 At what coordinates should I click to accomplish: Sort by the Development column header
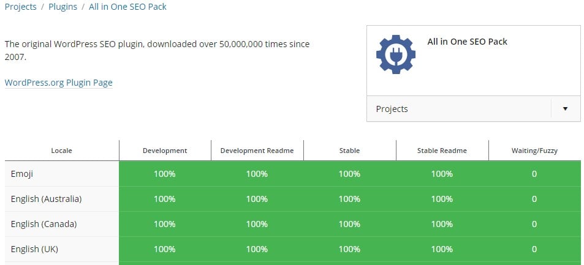click(x=165, y=151)
